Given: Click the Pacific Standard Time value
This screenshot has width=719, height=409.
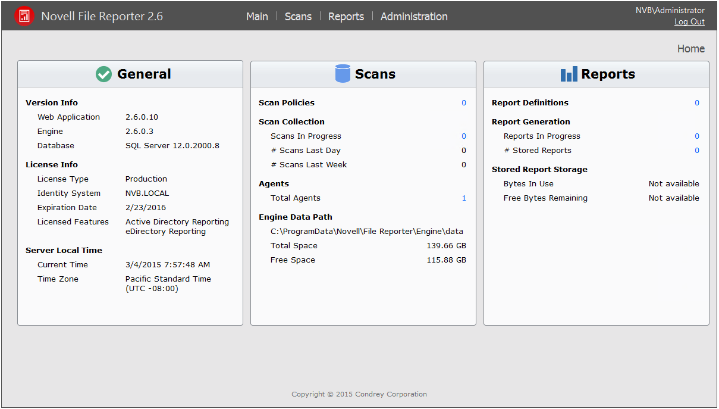Looking at the screenshot, I should point(168,279).
